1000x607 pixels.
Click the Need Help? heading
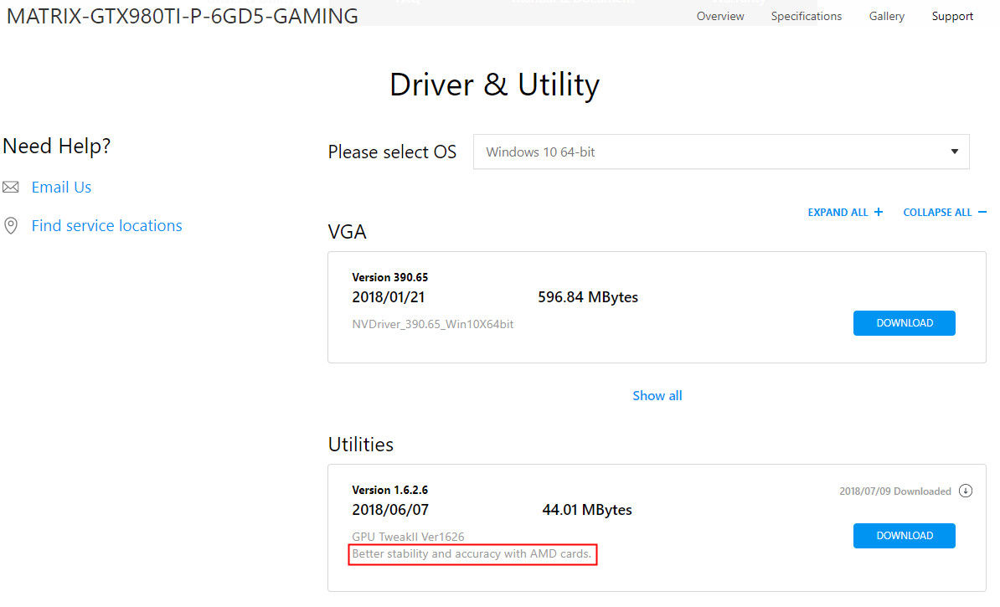point(56,146)
